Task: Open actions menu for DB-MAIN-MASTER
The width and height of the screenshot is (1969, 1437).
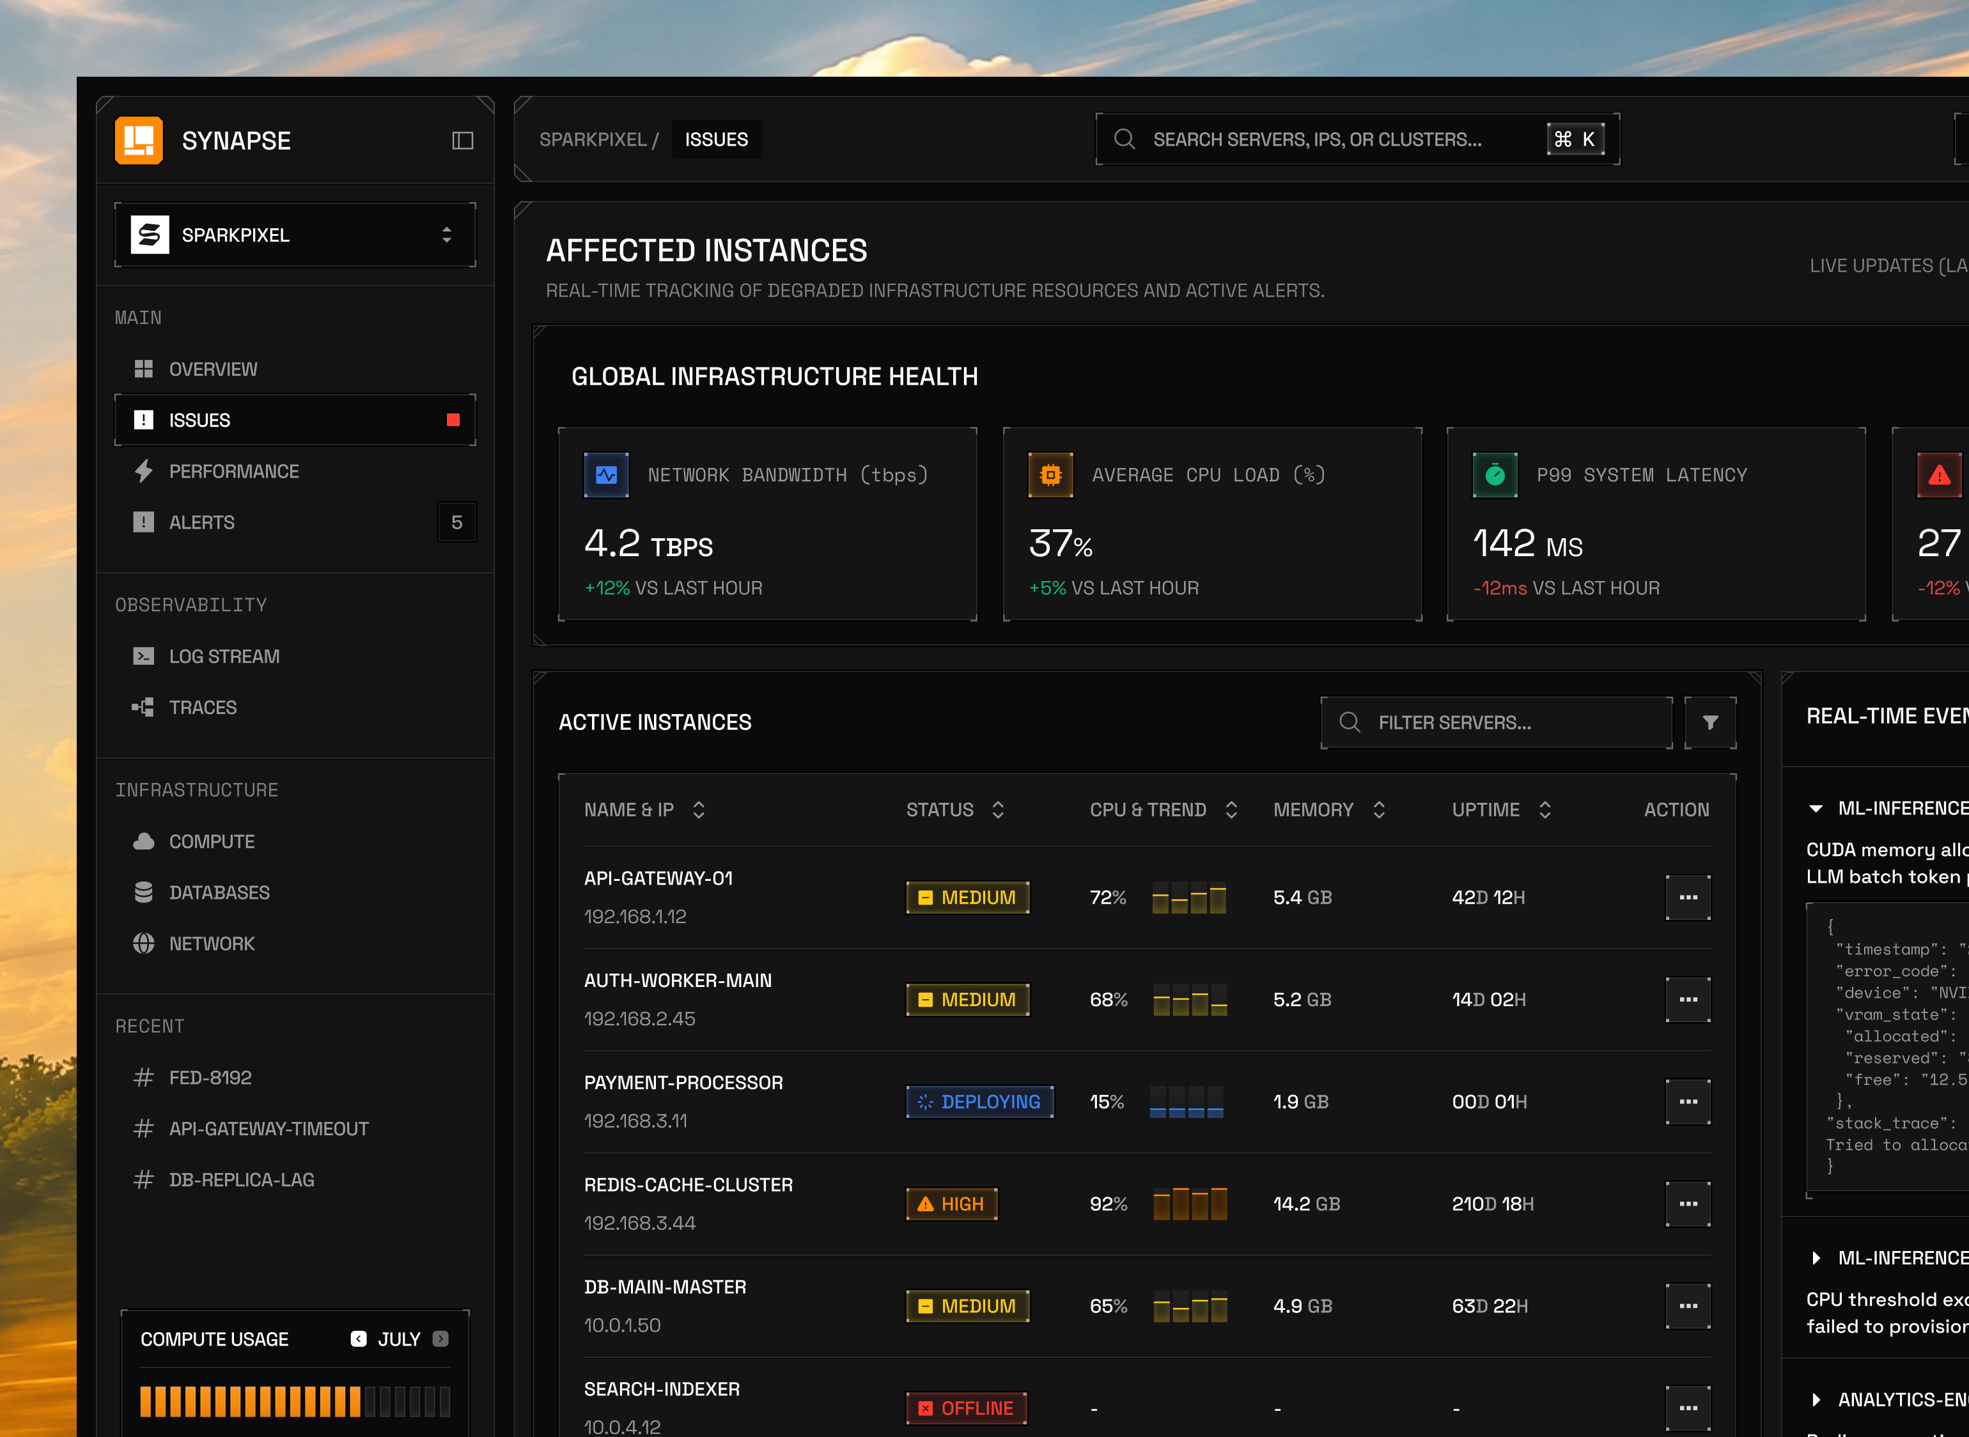Action: (x=1688, y=1306)
